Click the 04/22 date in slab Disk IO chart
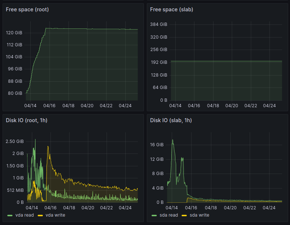This screenshot has width=290, height=225. pyautogui.click(x=250, y=208)
